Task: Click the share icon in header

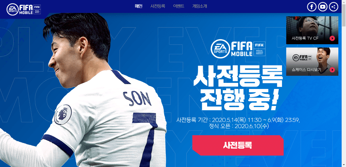Action: [334, 7]
